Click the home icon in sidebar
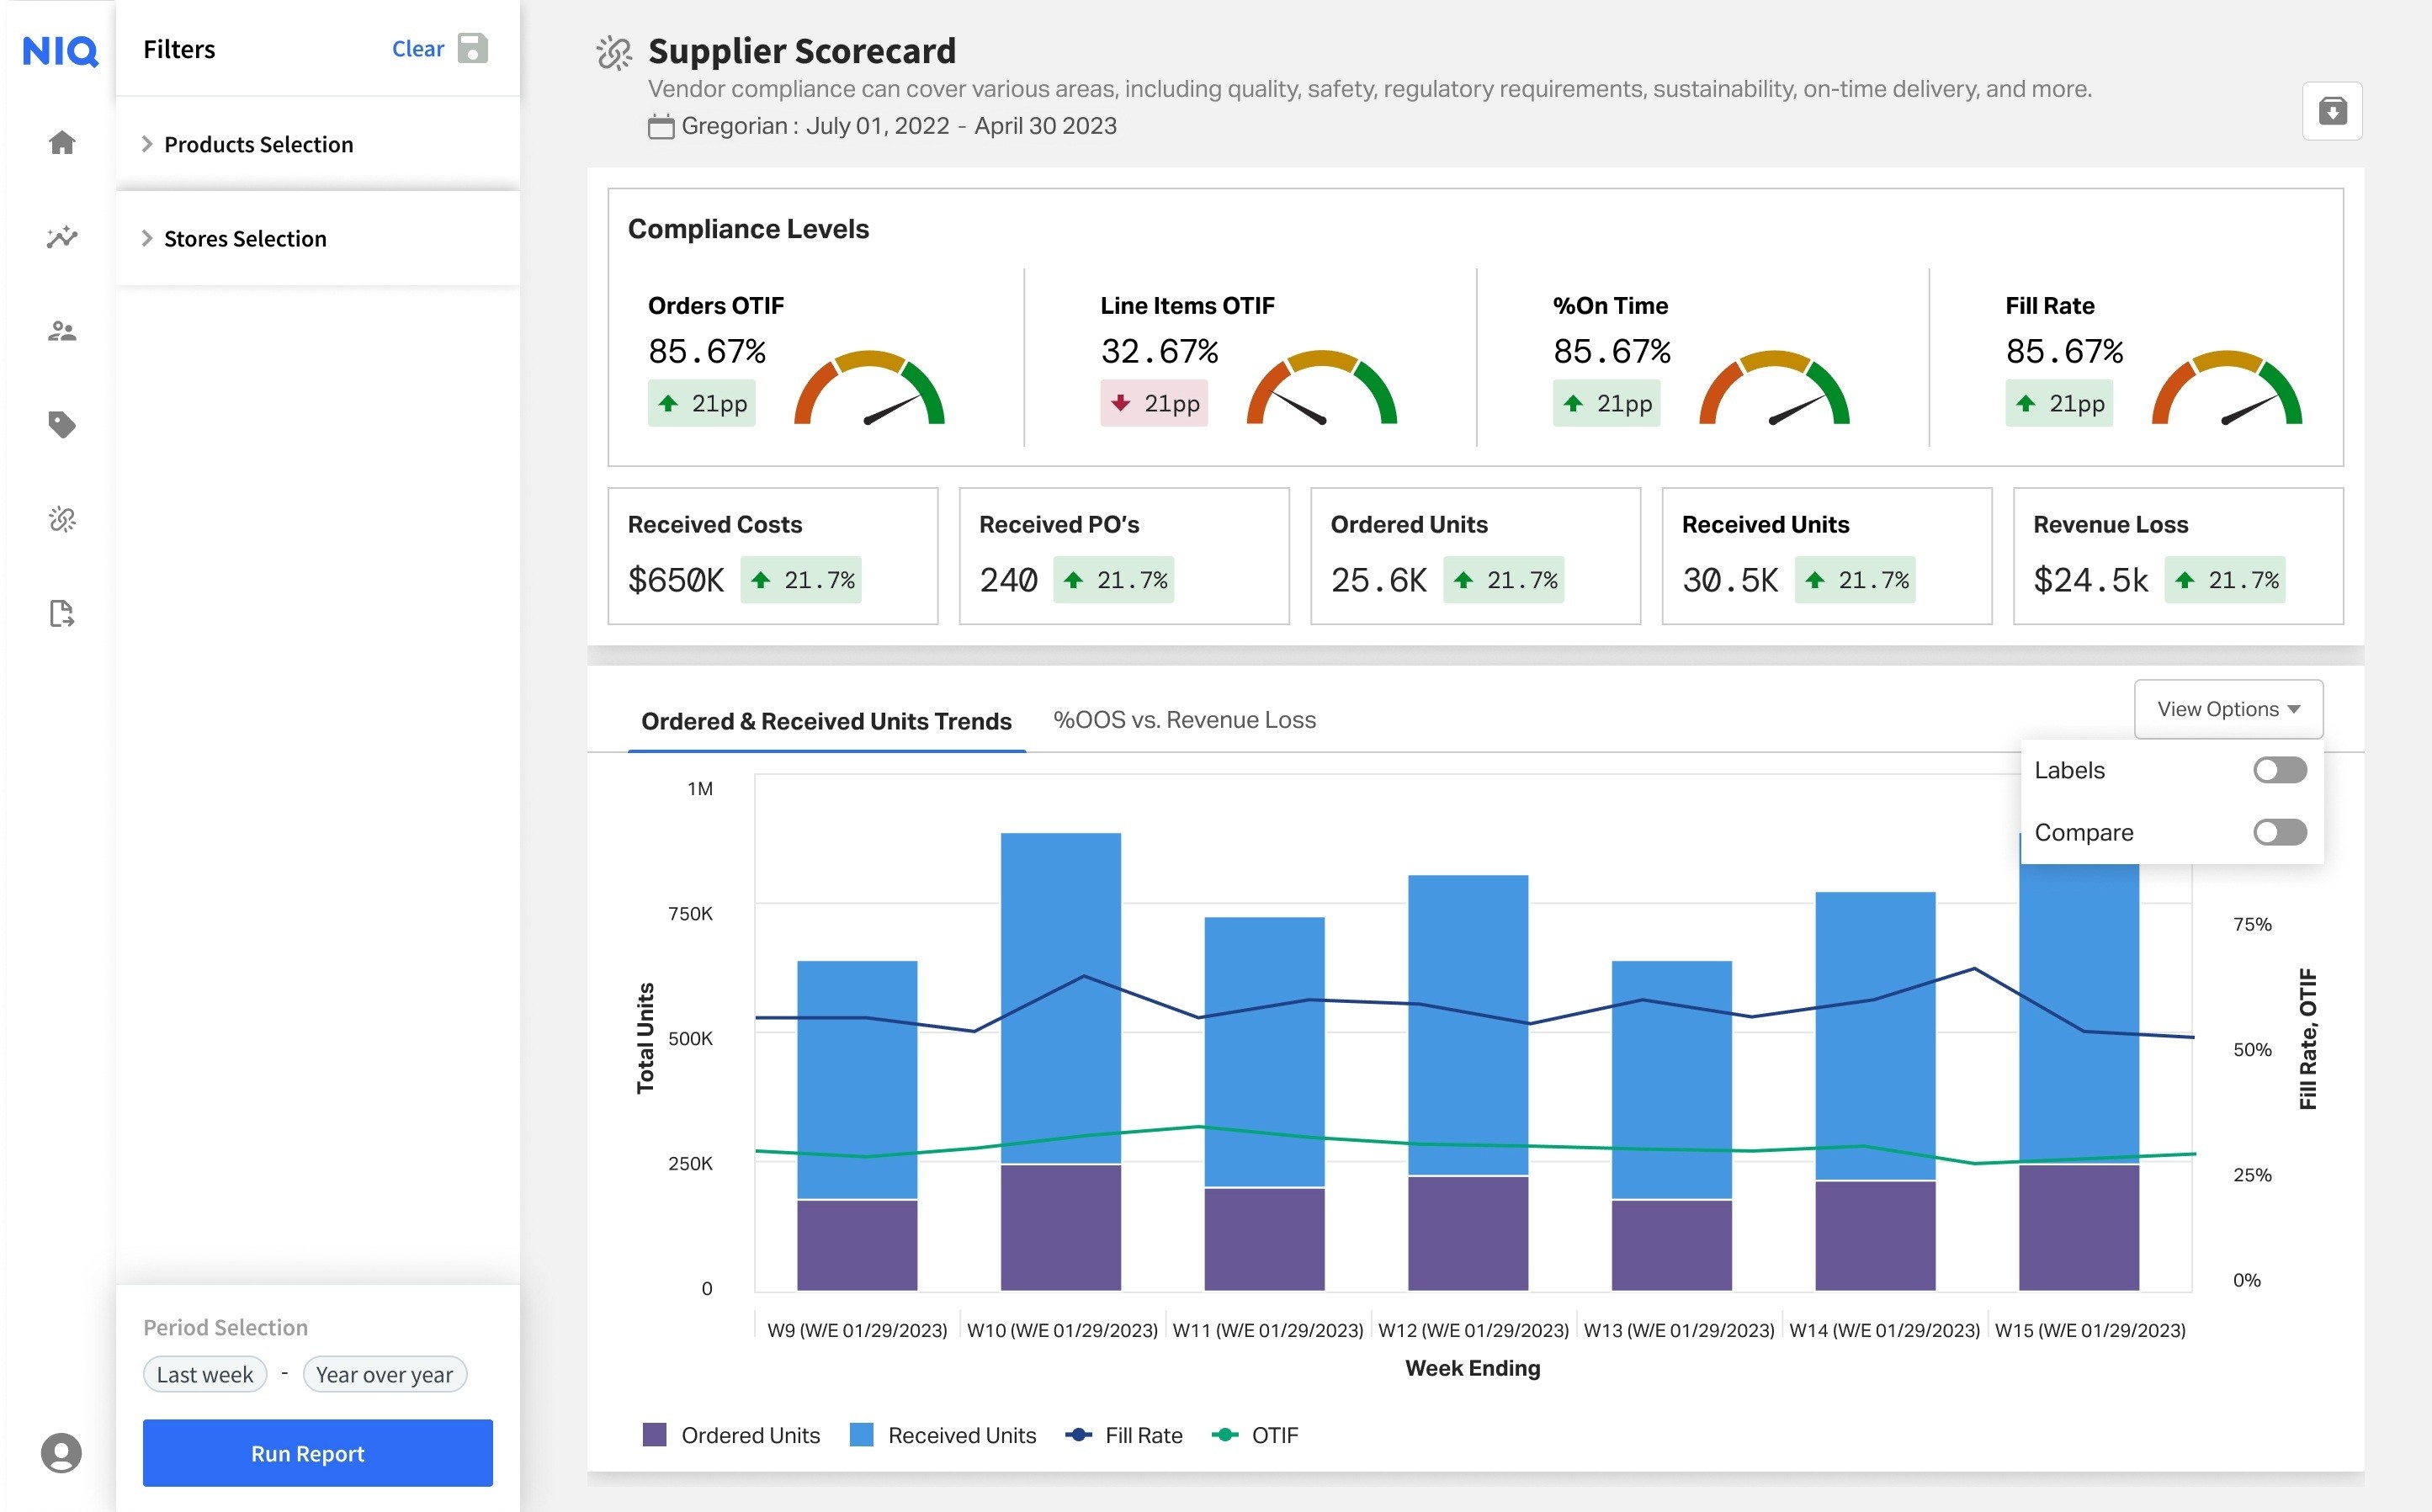This screenshot has width=2432, height=1512. (62, 143)
